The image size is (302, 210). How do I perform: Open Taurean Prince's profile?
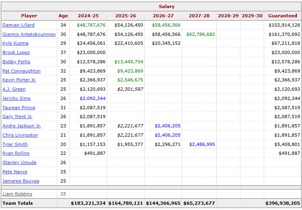point(19,108)
